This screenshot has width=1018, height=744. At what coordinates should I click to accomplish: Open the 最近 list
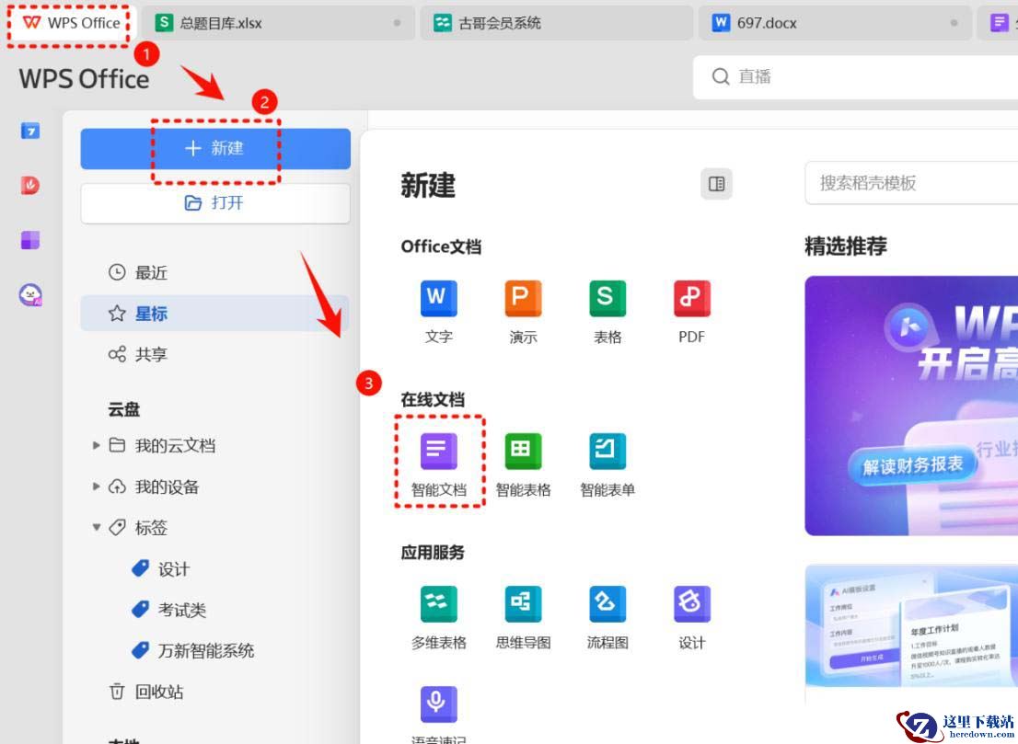[215, 272]
